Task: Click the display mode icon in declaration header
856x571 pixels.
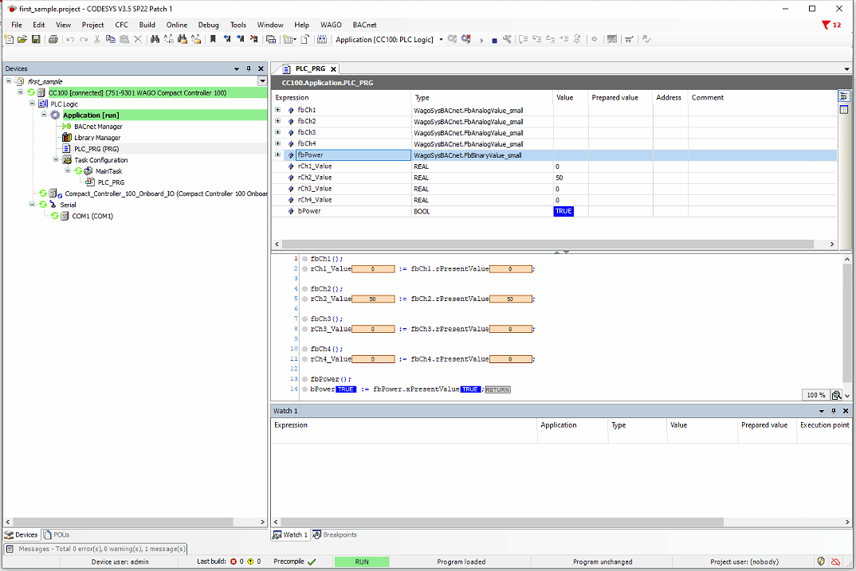Action: pyautogui.click(x=844, y=96)
